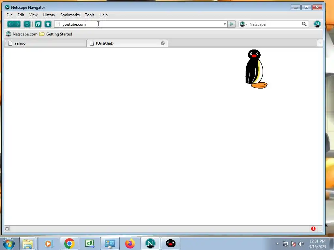
Task: Open the Bookmarks menu
Action: pos(70,15)
